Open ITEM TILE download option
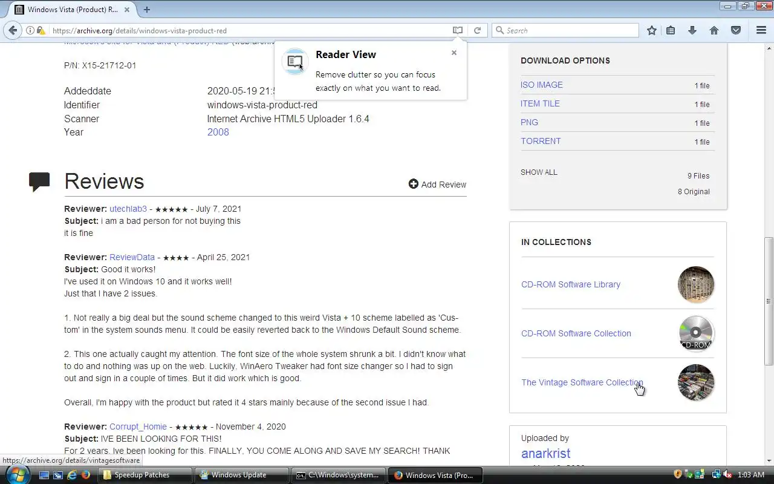This screenshot has height=484, width=774. click(x=540, y=103)
